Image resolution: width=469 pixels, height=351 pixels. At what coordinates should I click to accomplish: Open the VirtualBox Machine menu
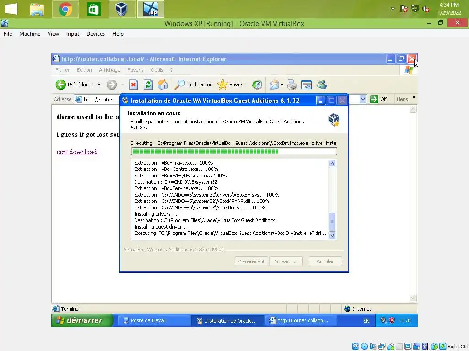[30, 34]
